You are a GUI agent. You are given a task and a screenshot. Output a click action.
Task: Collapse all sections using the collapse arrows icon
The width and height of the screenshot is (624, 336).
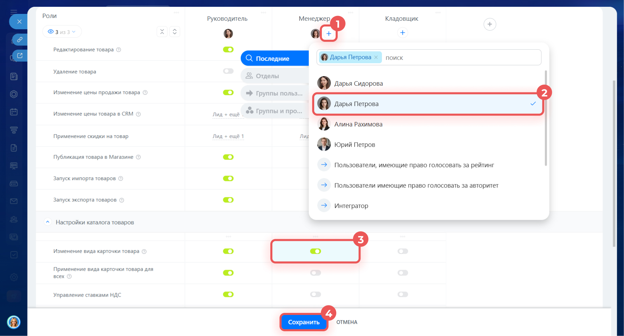tap(162, 32)
